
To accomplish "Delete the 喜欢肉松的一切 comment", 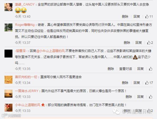I will coord(125,83).
